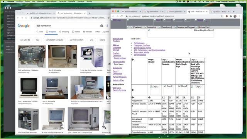Open new tab in Google search window
Image resolution: width=247 pixels, height=139 pixels.
(x=90, y=13)
